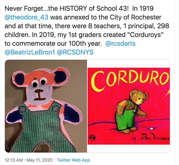Open the @rcsdarts mention link
Image resolution: width=179 pixels, height=165 pixels.
tap(121, 44)
